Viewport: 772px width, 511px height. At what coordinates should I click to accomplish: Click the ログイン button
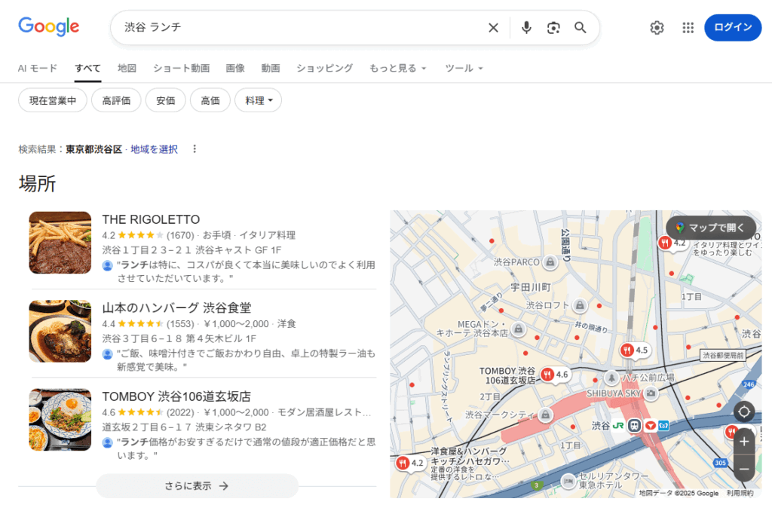tap(732, 28)
